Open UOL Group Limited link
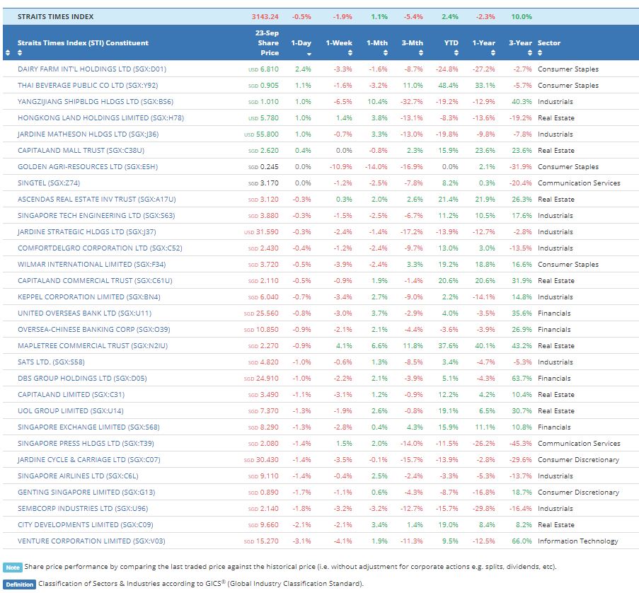 (x=71, y=411)
